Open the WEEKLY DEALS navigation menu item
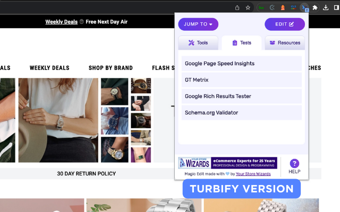 tap(49, 68)
